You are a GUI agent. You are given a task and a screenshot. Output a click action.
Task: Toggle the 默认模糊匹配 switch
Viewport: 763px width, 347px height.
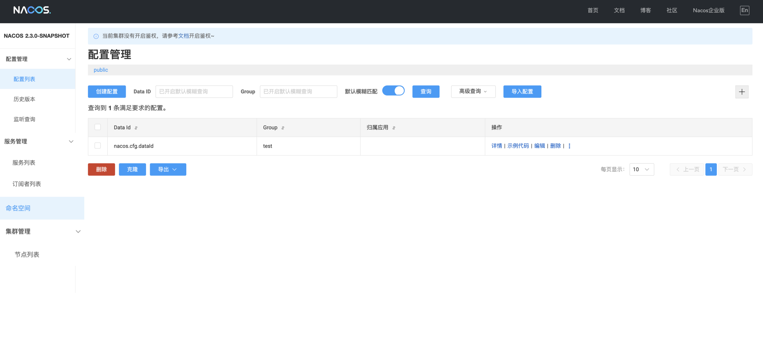coord(394,91)
